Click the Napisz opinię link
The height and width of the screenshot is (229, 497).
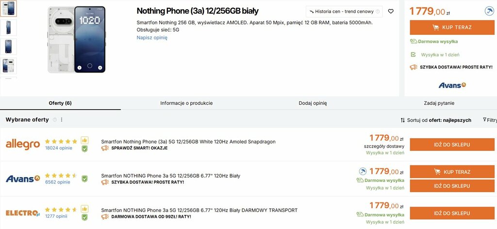(x=152, y=37)
